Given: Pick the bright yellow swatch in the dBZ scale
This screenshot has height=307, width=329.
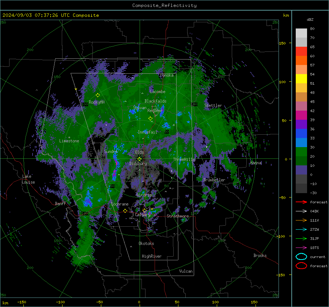Looking at the screenshot, I should pos(301,78).
